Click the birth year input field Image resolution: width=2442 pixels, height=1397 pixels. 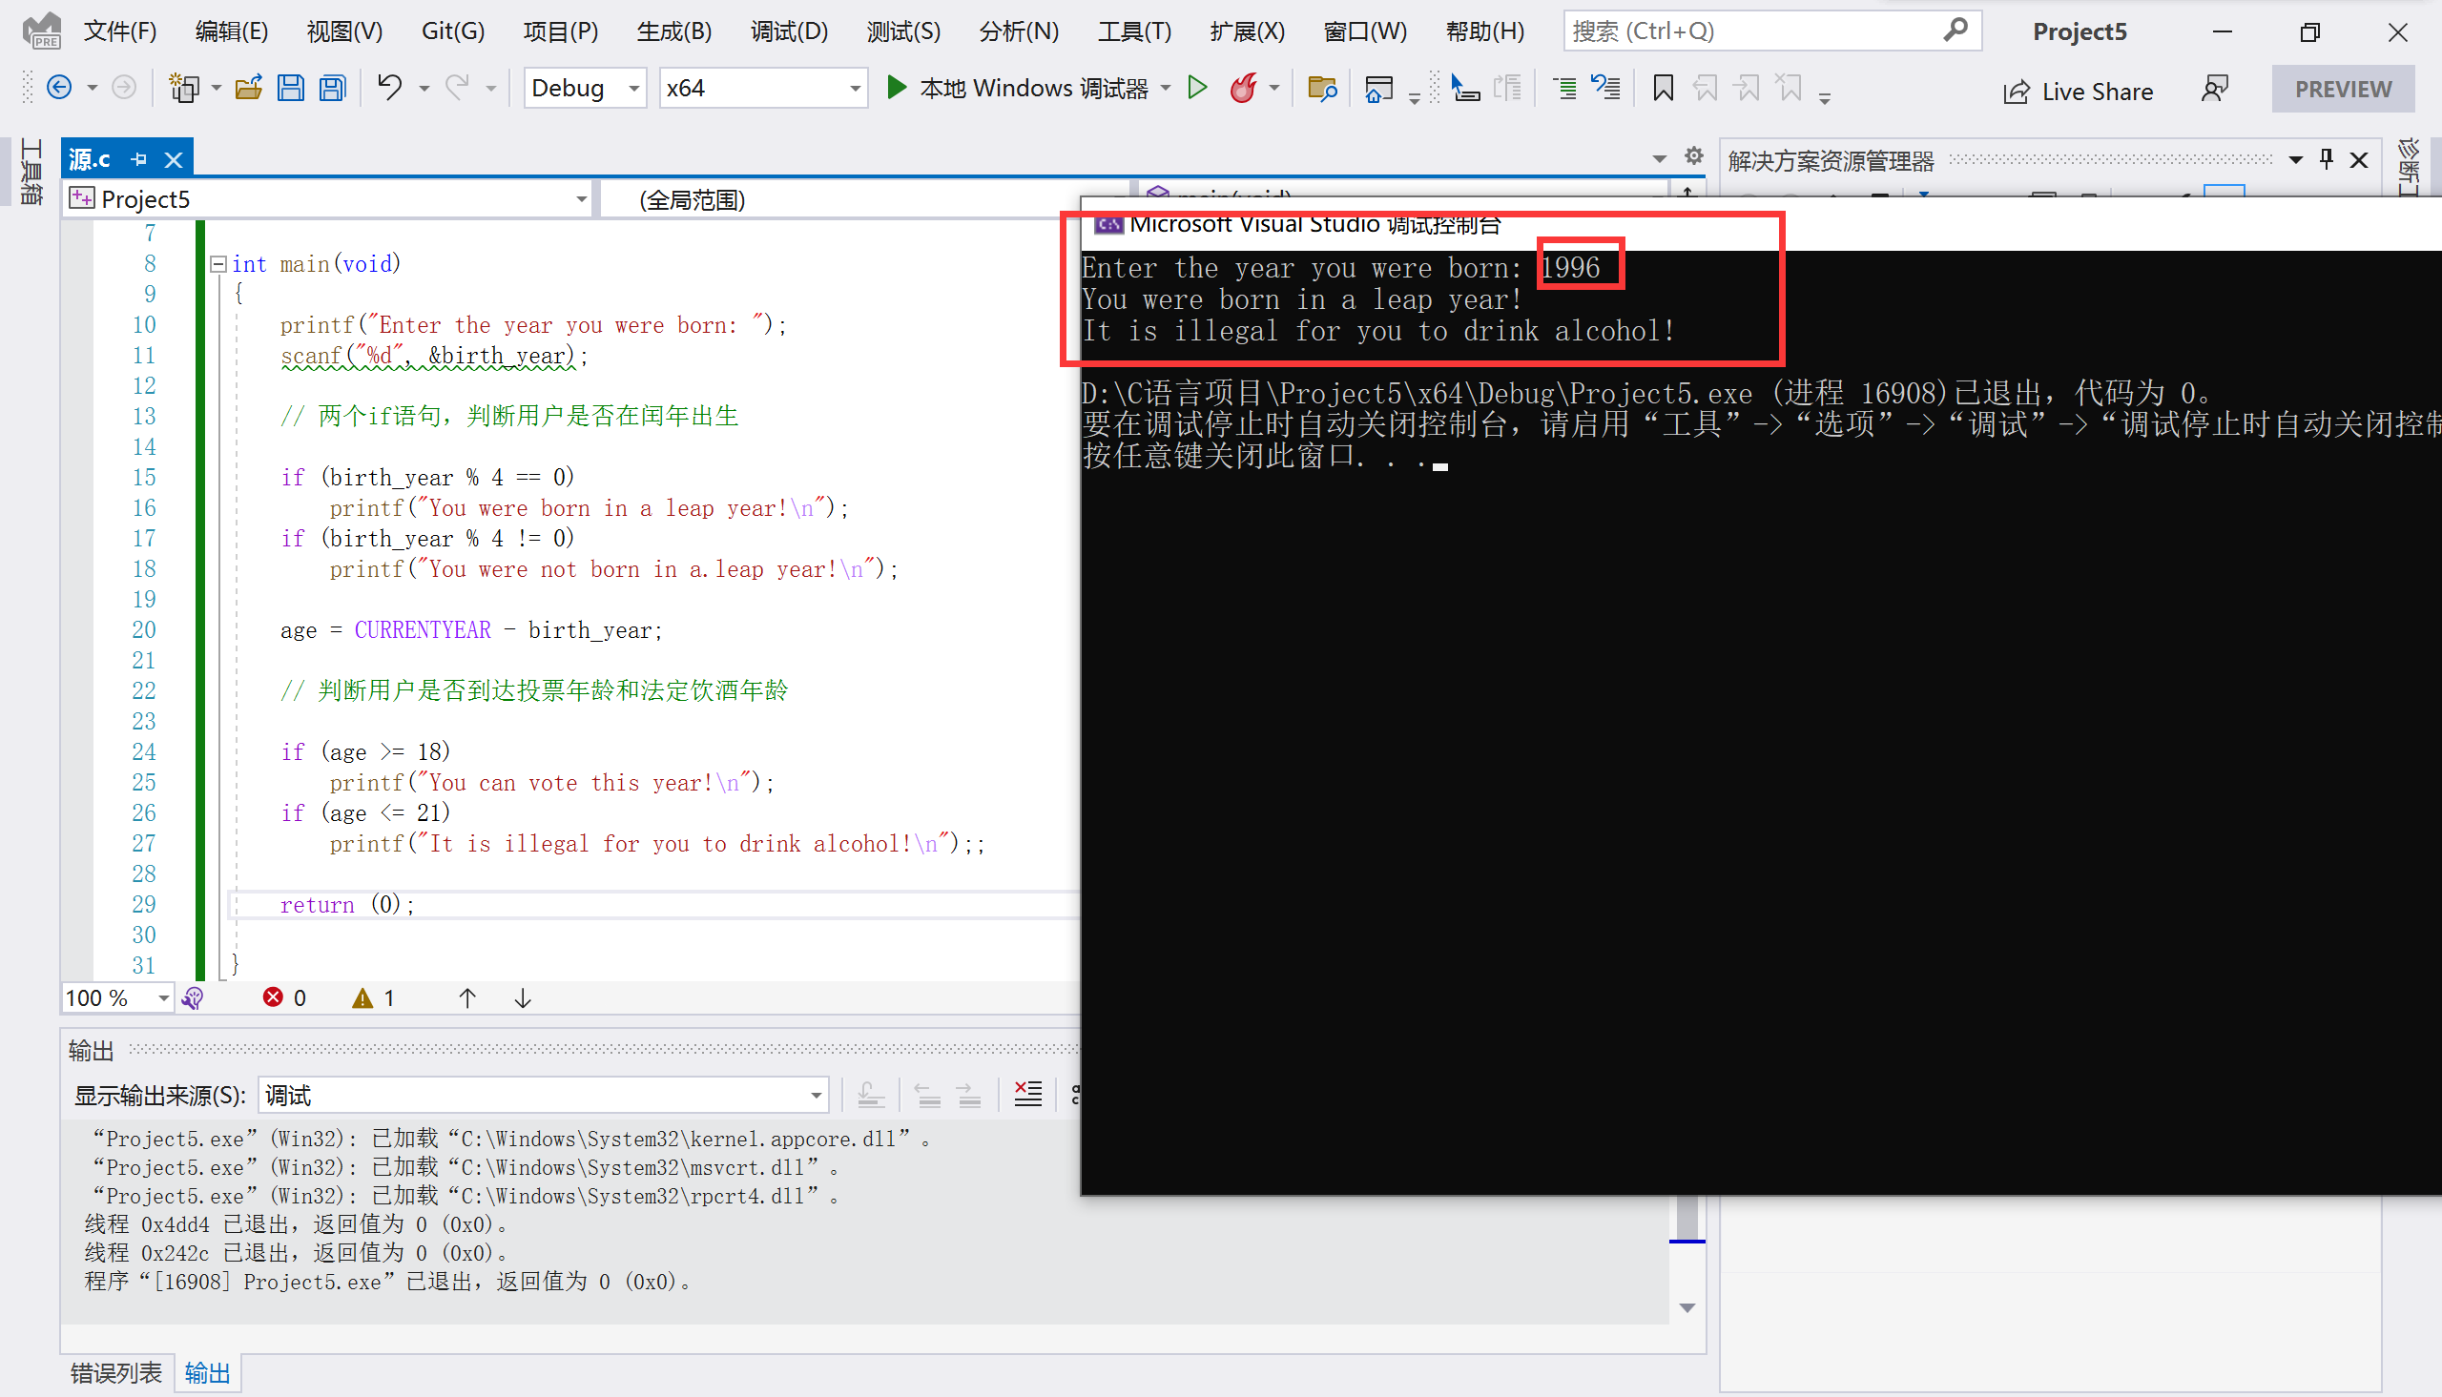[1570, 267]
